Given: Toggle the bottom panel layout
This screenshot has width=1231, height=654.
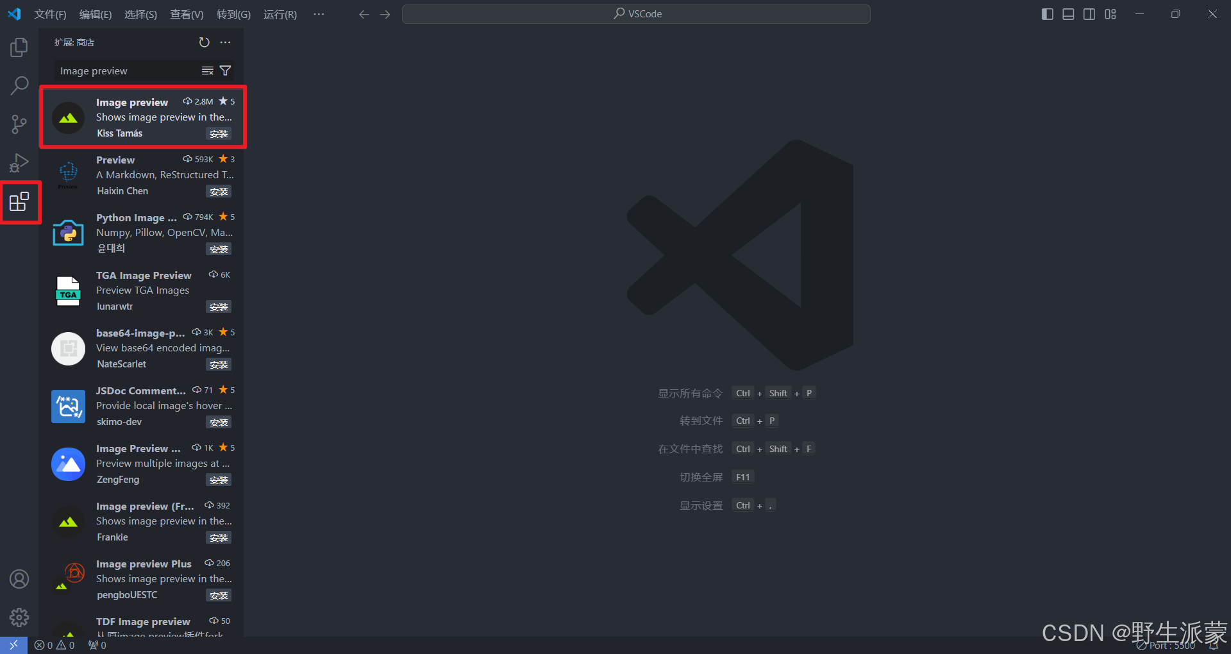Looking at the screenshot, I should [x=1068, y=14].
